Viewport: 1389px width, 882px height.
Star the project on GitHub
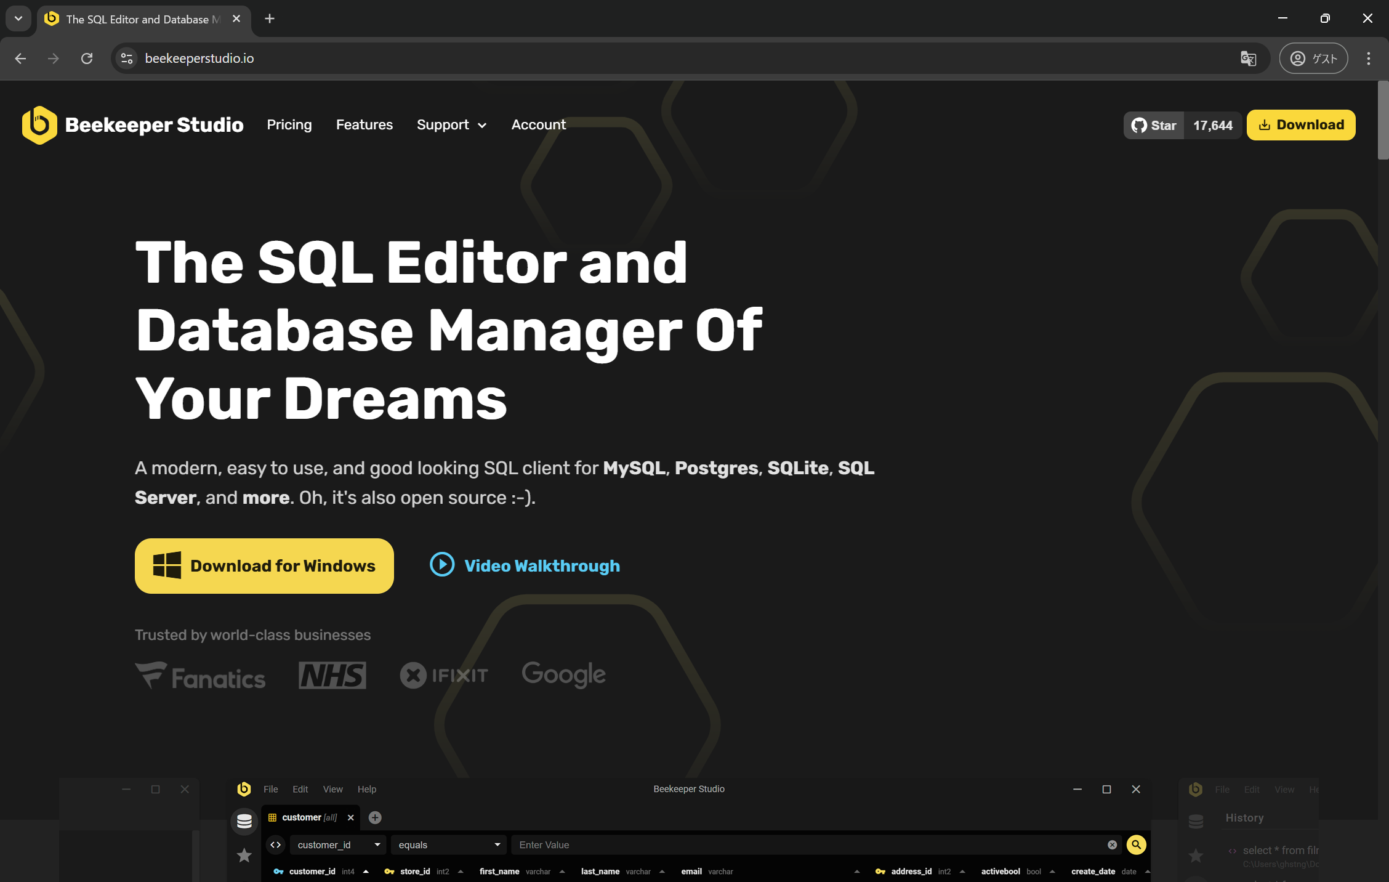click(x=1154, y=126)
